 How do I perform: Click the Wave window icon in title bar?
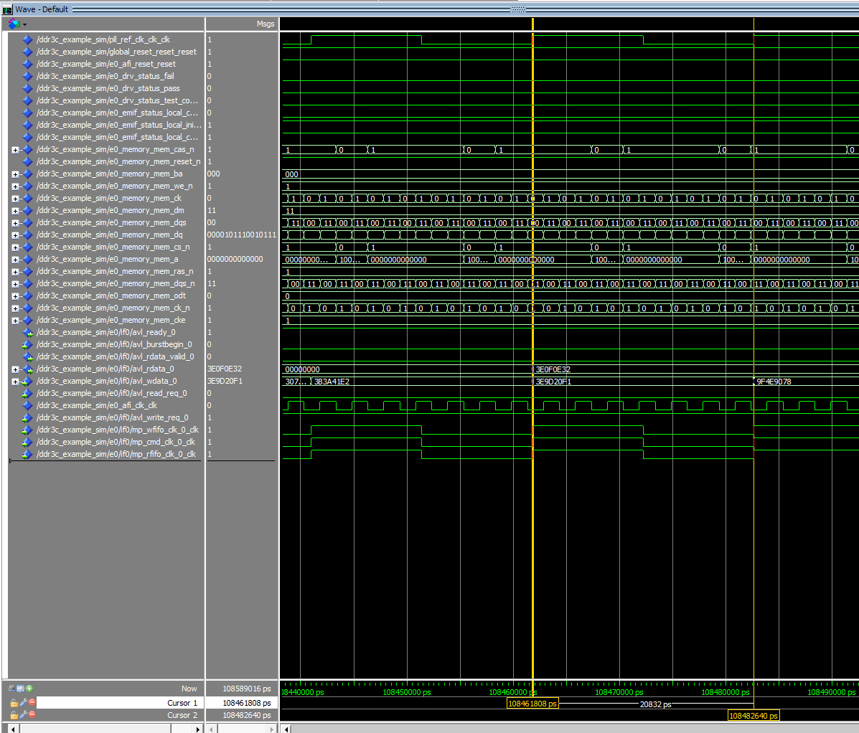pos(7,9)
